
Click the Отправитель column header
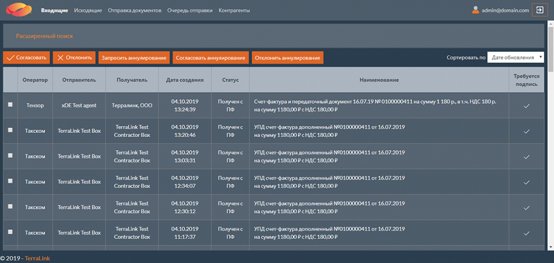79,80
